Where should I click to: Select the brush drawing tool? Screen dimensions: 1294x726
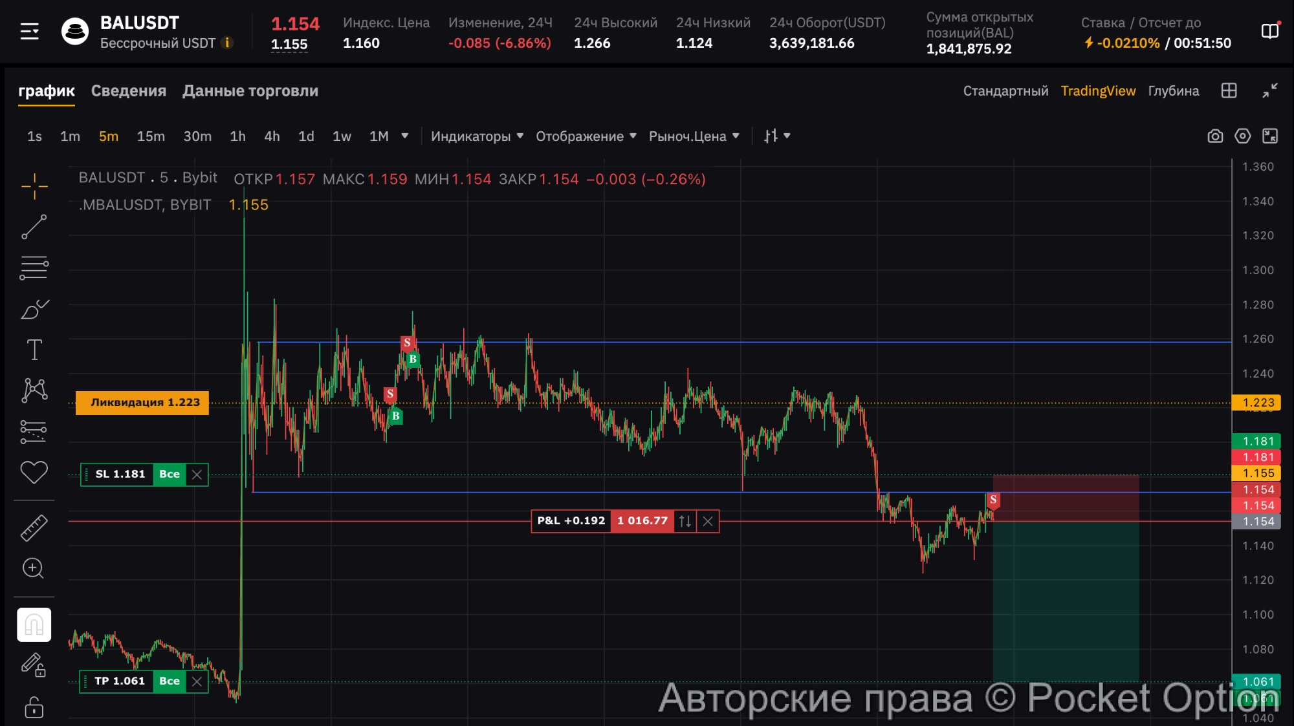pyautogui.click(x=34, y=310)
